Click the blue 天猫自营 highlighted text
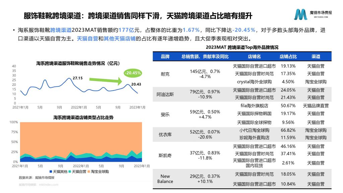The height and width of the screenshot is (193, 343). pos(87,39)
